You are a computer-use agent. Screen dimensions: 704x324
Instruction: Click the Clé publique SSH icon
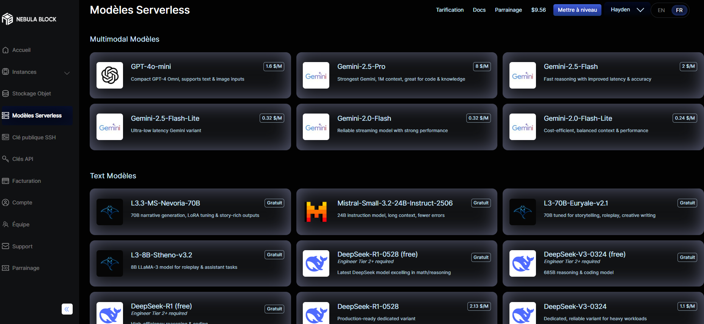coord(5,137)
